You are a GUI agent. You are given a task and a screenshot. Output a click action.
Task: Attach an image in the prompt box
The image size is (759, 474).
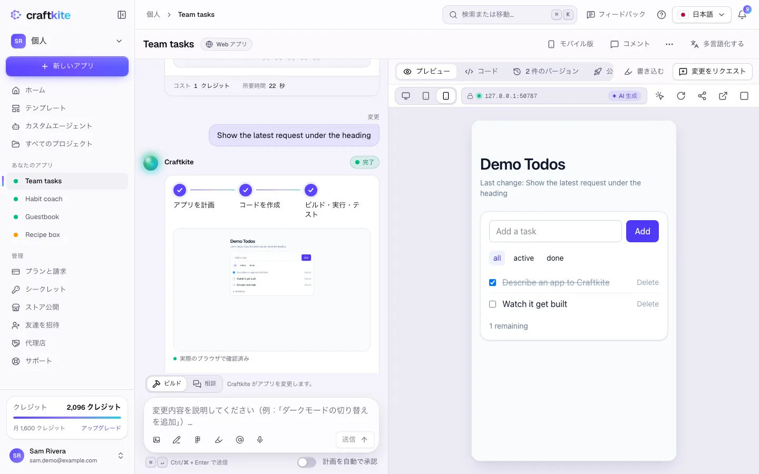point(157,440)
